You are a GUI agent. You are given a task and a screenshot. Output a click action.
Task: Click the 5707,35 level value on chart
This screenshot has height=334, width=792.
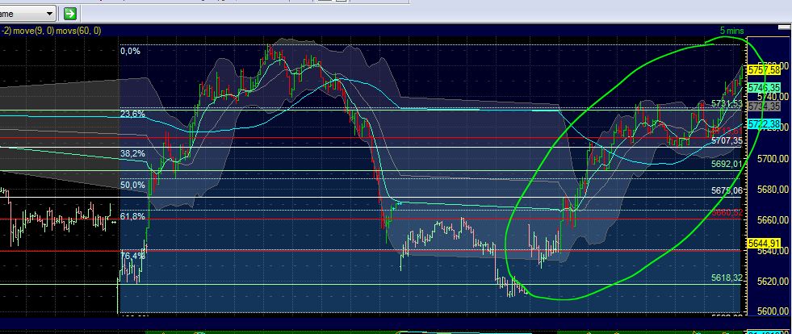point(727,140)
